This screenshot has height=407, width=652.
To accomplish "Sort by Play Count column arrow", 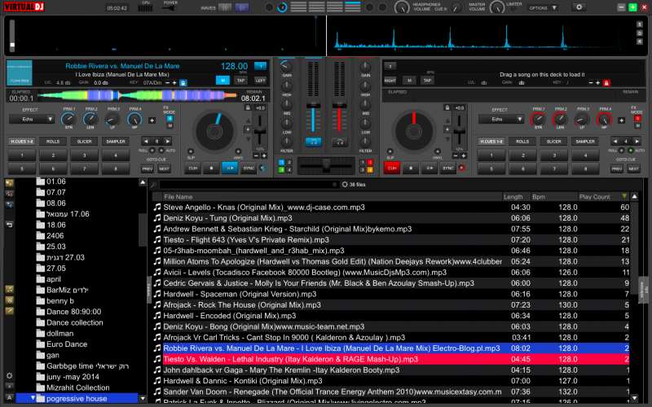I will pyautogui.click(x=624, y=196).
